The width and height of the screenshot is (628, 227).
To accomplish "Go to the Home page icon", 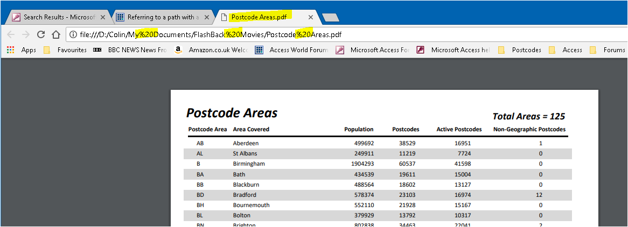I will pos(56,34).
